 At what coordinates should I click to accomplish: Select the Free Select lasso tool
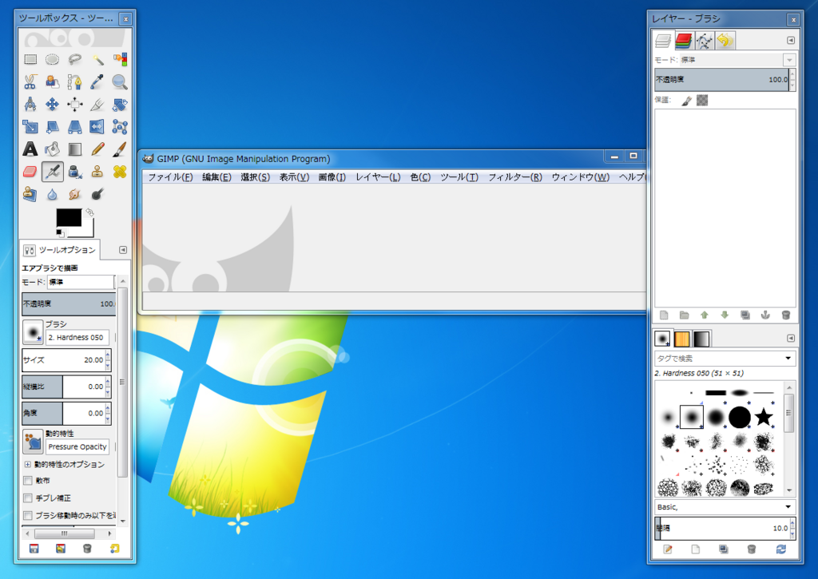click(74, 59)
